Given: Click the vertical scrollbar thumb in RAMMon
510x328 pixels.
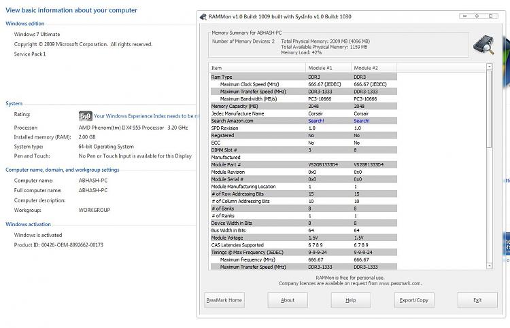Looking at the screenshot, I should pyautogui.click(x=489, y=109).
